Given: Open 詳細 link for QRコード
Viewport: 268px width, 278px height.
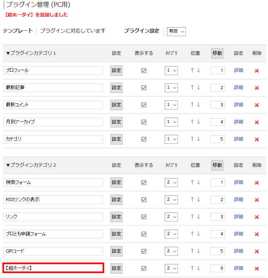Looking at the screenshot, I should (x=238, y=251).
